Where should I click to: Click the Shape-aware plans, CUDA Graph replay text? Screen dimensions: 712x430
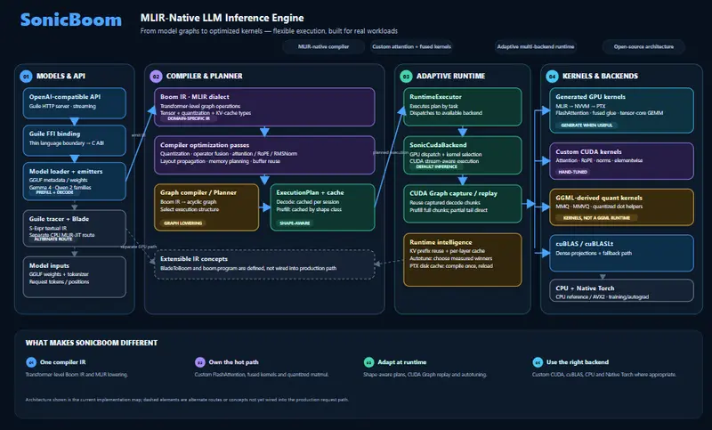point(425,375)
